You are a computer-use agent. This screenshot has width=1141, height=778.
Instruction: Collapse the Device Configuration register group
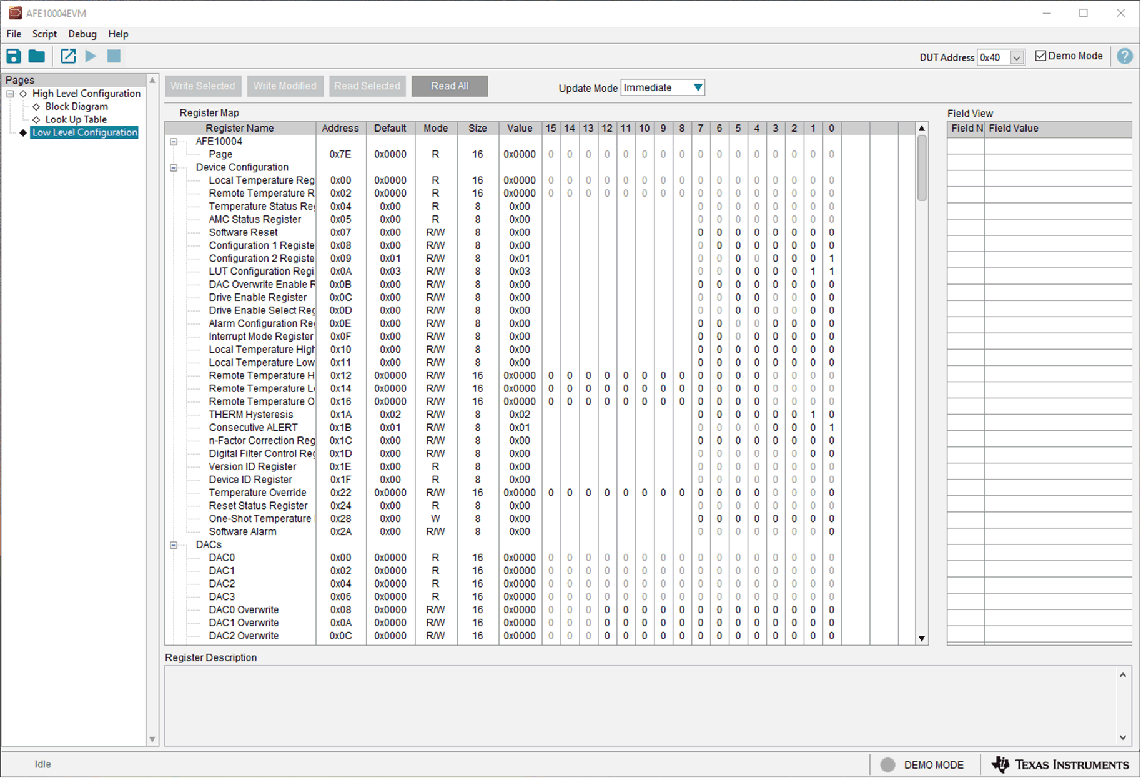point(173,167)
